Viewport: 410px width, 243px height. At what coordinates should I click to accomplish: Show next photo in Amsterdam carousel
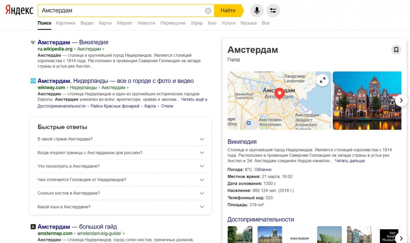tap(401, 100)
